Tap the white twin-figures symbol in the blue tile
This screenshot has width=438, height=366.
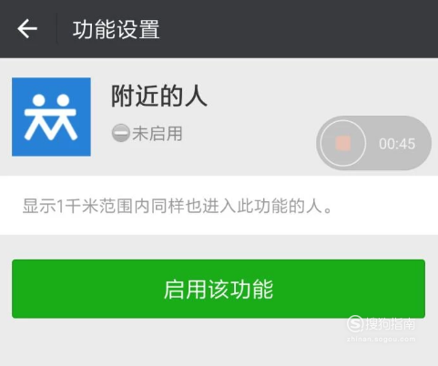pos(50,117)
